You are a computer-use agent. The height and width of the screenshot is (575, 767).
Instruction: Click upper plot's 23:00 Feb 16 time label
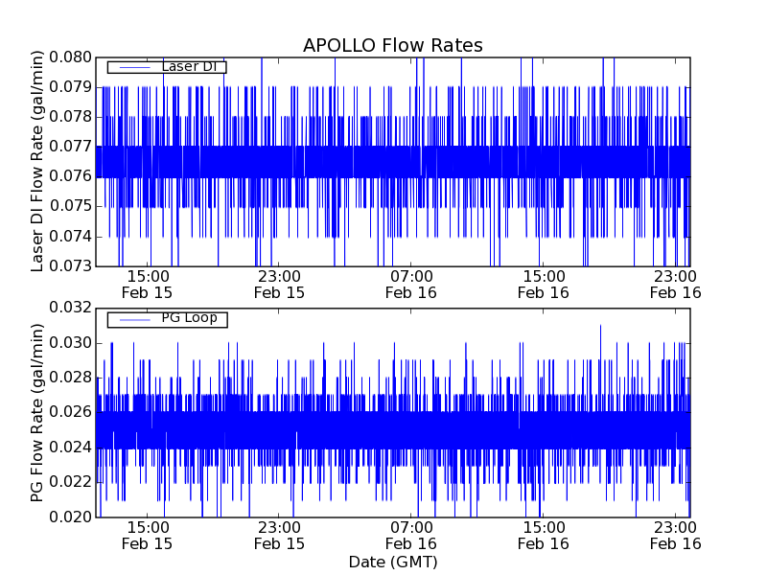675,285
